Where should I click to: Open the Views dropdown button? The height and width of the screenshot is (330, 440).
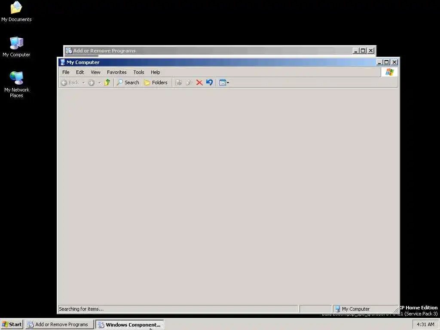tap(224, 82)
